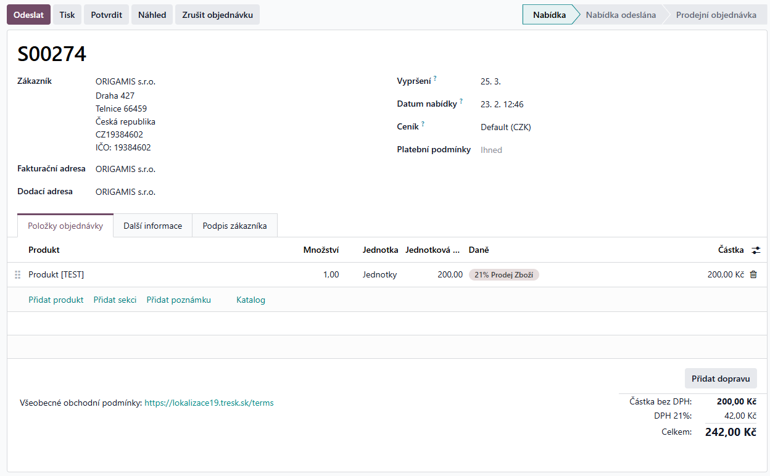Switch to the Další informace tab
Viewport: 770px width, 476px height.
click(x=152, y=226)
